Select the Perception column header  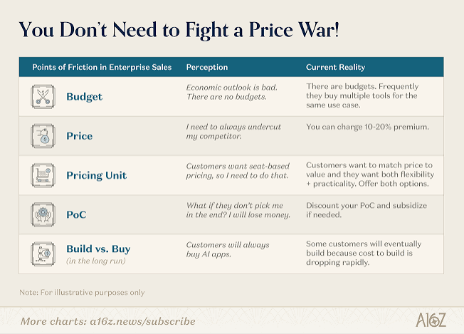coord(207,67)
